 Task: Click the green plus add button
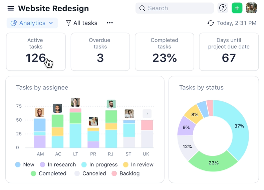pos(237,8)
